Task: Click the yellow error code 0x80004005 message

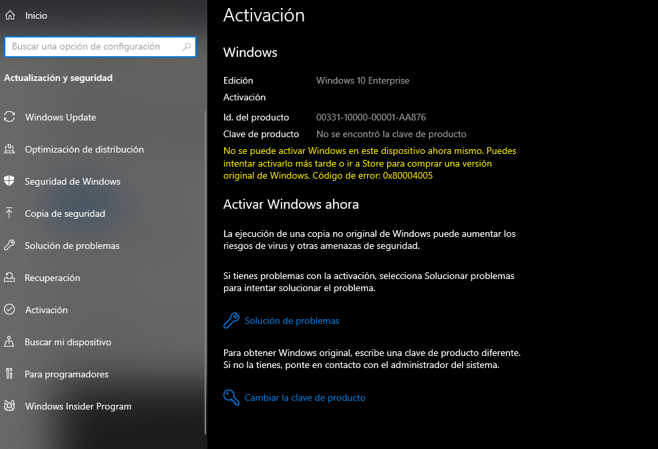Action: pyautogui.click(x=370, y=163)
